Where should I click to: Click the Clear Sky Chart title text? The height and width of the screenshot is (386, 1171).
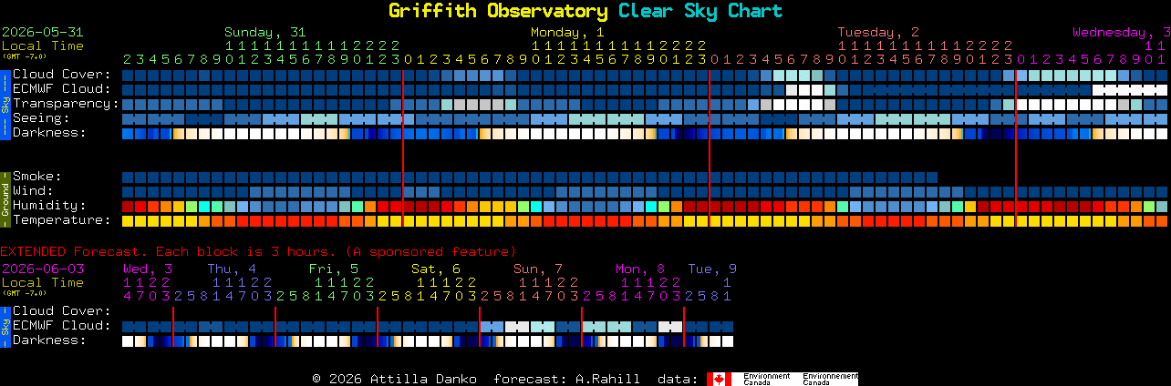[x=699, y=11]
